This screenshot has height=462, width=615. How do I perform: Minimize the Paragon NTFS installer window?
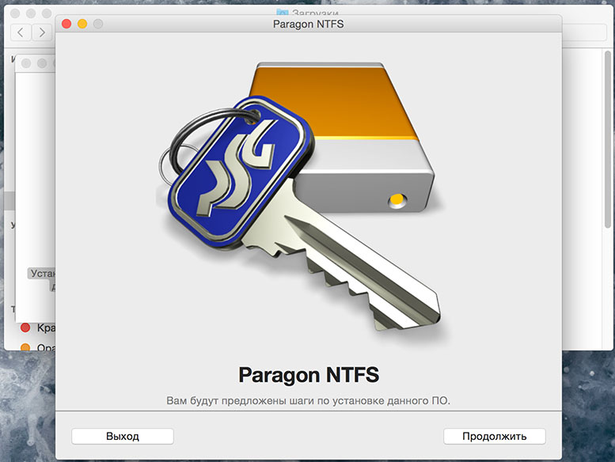click(x=82, y=25)
